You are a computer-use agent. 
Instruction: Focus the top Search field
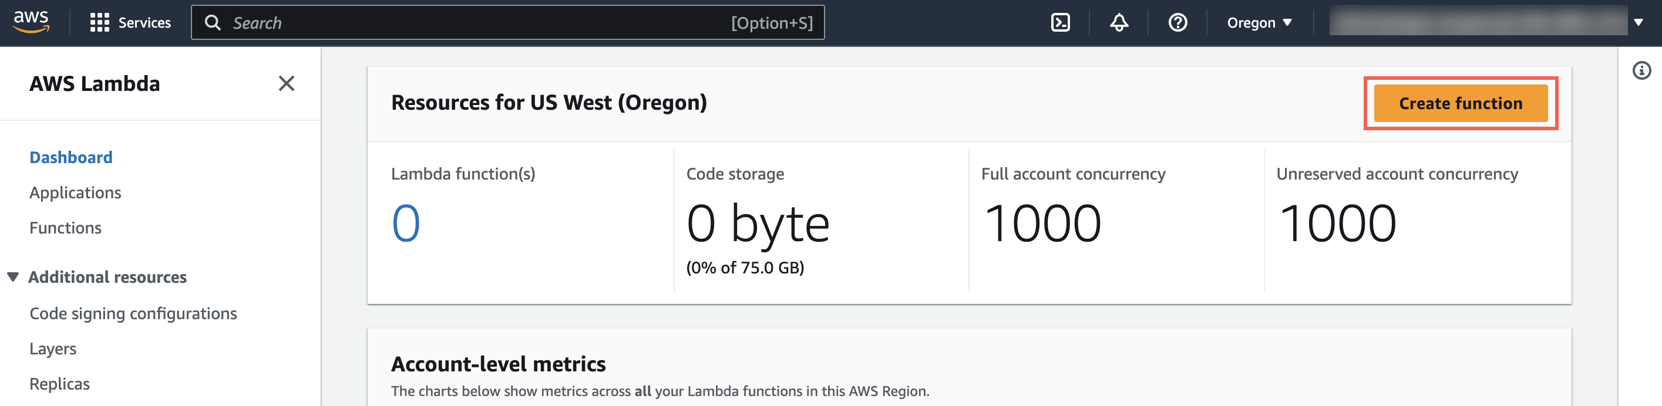click(x=477, y=23)
